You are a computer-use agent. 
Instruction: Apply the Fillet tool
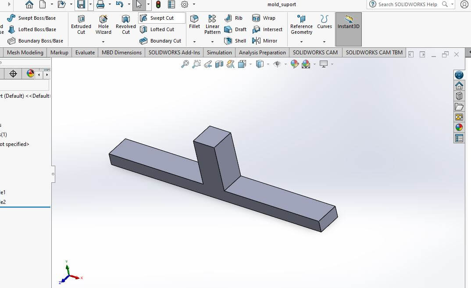click(194, 21)
